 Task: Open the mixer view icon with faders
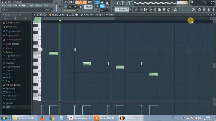(155, 10)
